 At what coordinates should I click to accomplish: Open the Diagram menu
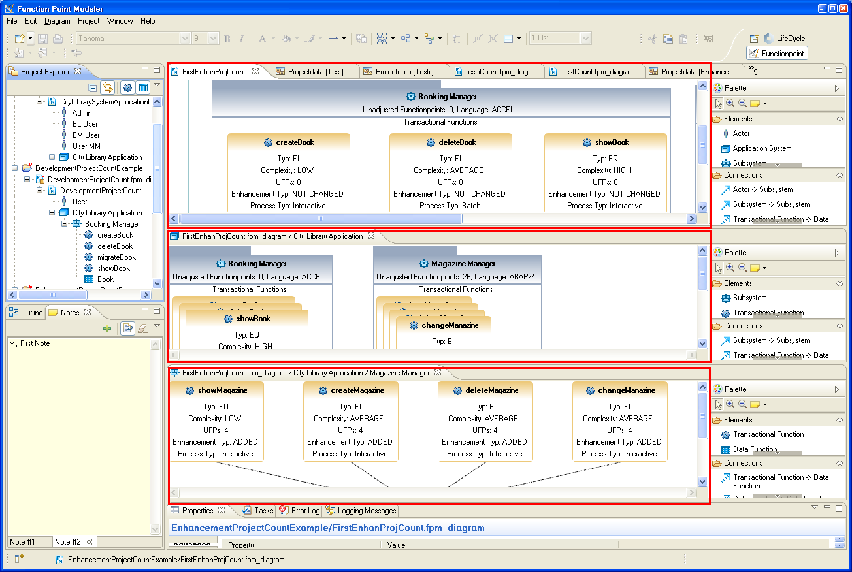coord(57,21)
